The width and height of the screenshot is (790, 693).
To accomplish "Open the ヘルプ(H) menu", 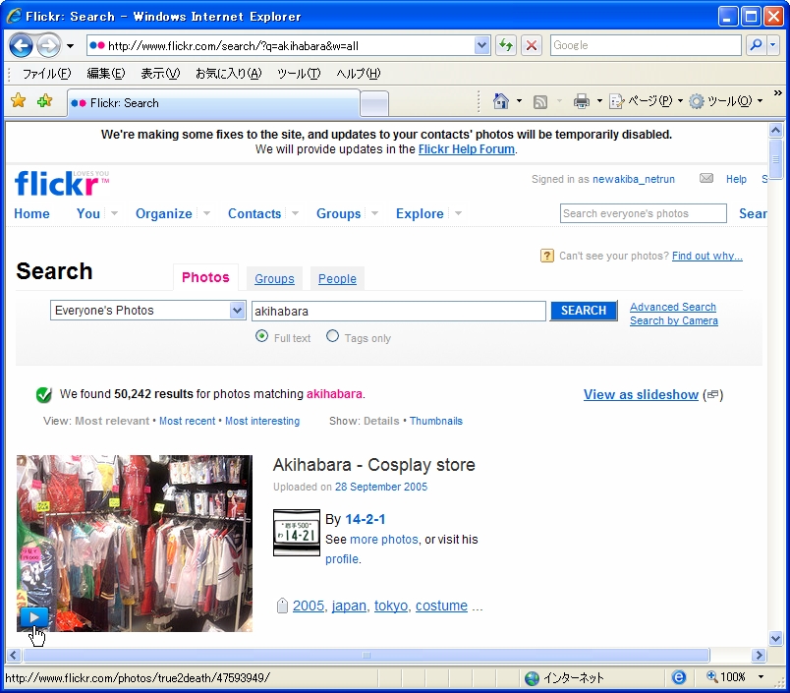I will (x=359, y=74).
